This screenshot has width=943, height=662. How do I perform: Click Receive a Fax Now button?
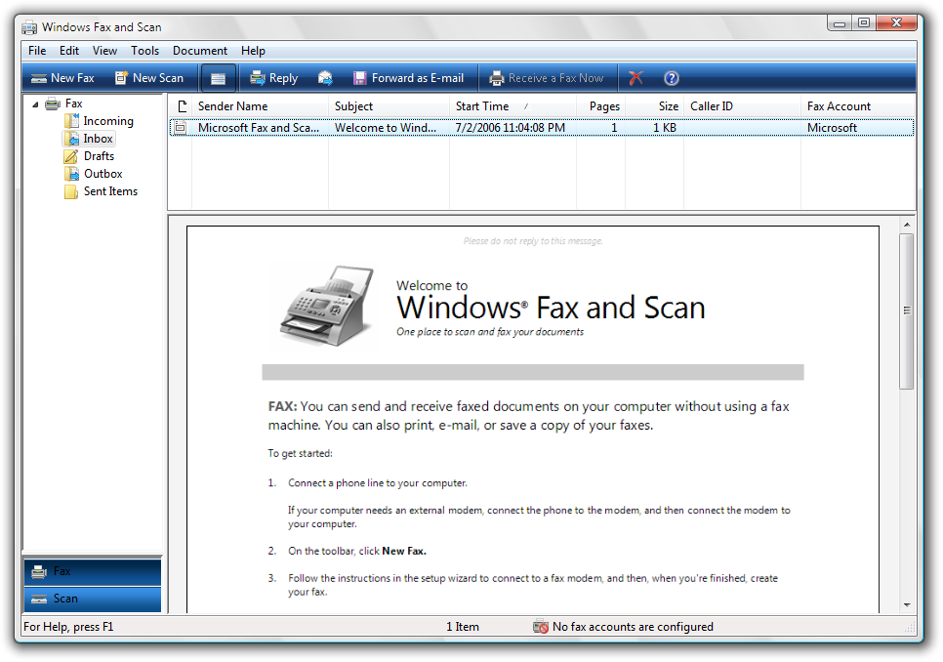coord(547,78)
